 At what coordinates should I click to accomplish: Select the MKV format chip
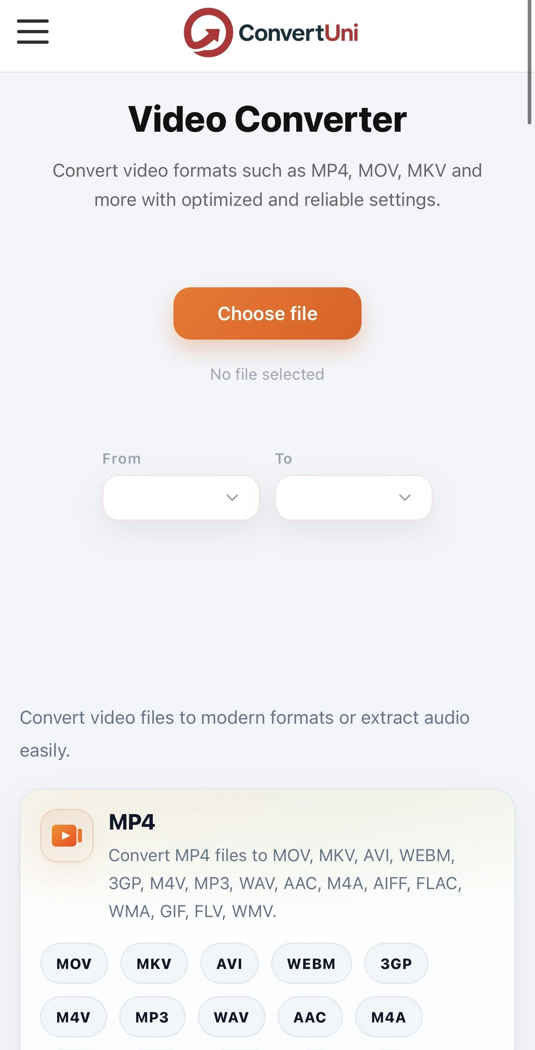pyautogui.click(x=154, y=964)
